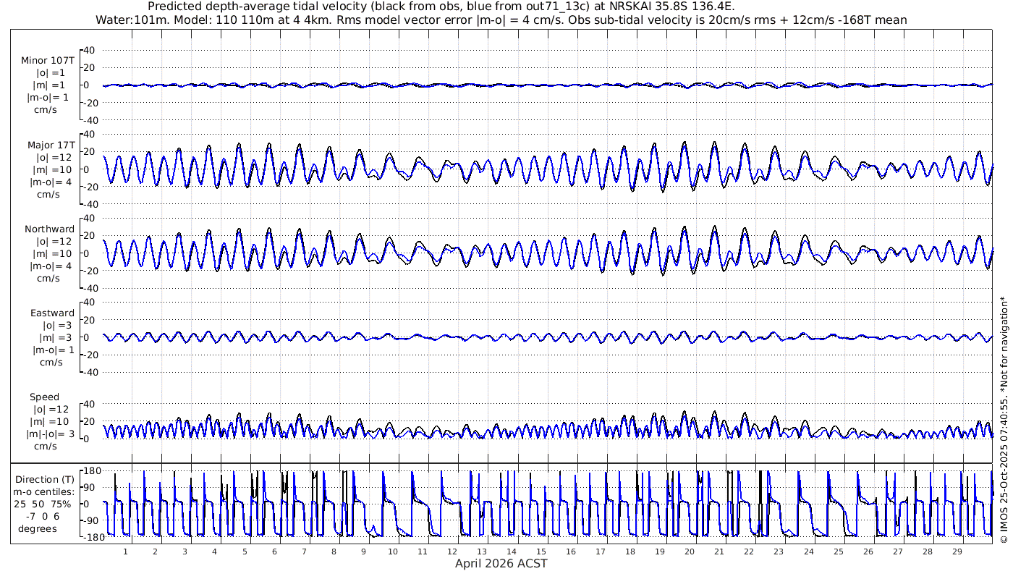Screen dimensions: 1013x579
Task: Click the 'Direction (T)' panel label
Action: (x=45, y=479)
